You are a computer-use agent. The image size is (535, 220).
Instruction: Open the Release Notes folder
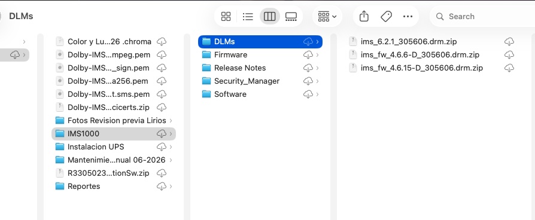(x=260, y=68)
